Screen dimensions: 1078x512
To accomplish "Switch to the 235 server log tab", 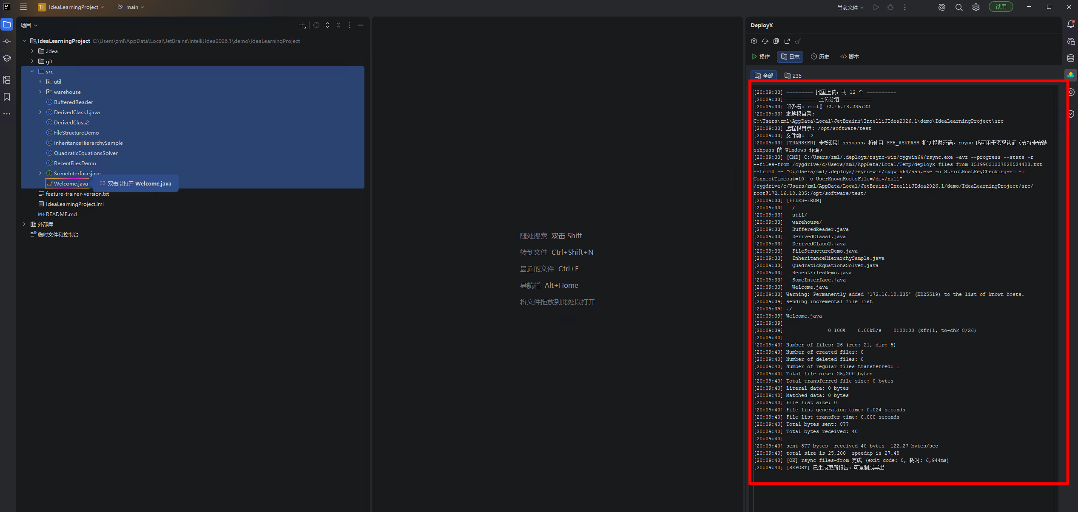I will (793, 76).
